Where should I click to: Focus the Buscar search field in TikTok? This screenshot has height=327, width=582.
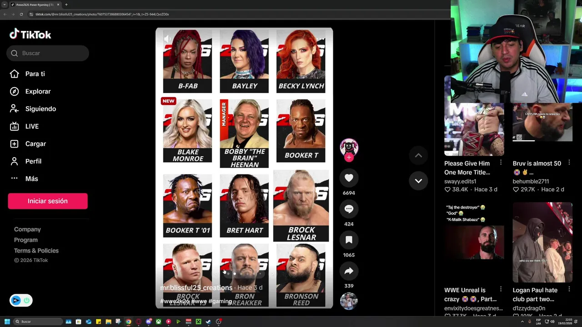click(x=48, y=53)
